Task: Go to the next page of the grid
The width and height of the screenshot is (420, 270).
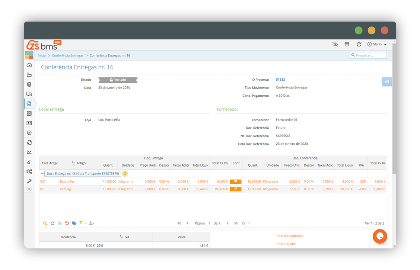Action: coord(227,223)
